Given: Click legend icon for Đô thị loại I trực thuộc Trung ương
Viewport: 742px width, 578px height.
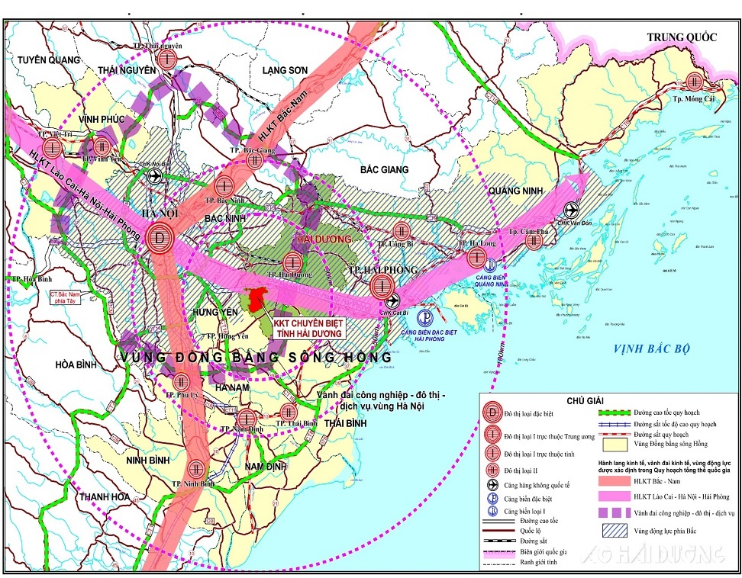Looking at the screenshot, I should coord(492,434).
